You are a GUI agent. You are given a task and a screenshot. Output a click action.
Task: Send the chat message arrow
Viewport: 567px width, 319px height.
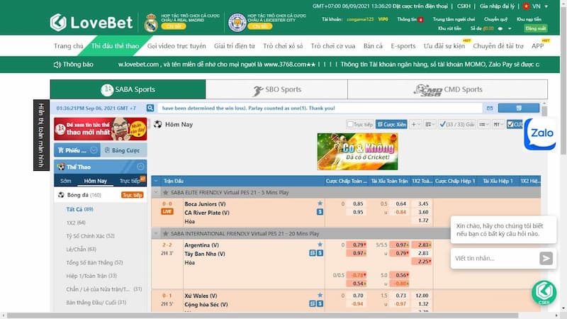546,258
